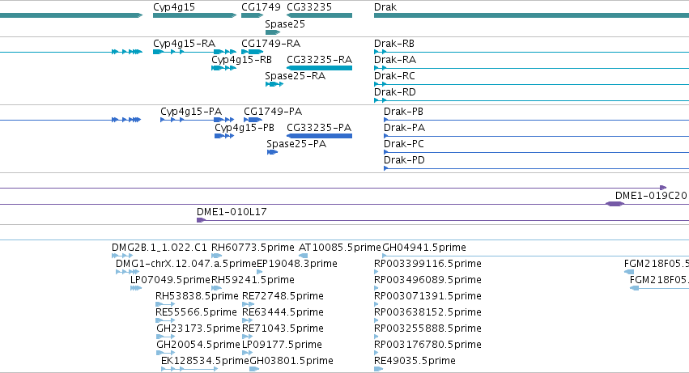Select the Cyp4g15-RB transcript label

point(242,60)
